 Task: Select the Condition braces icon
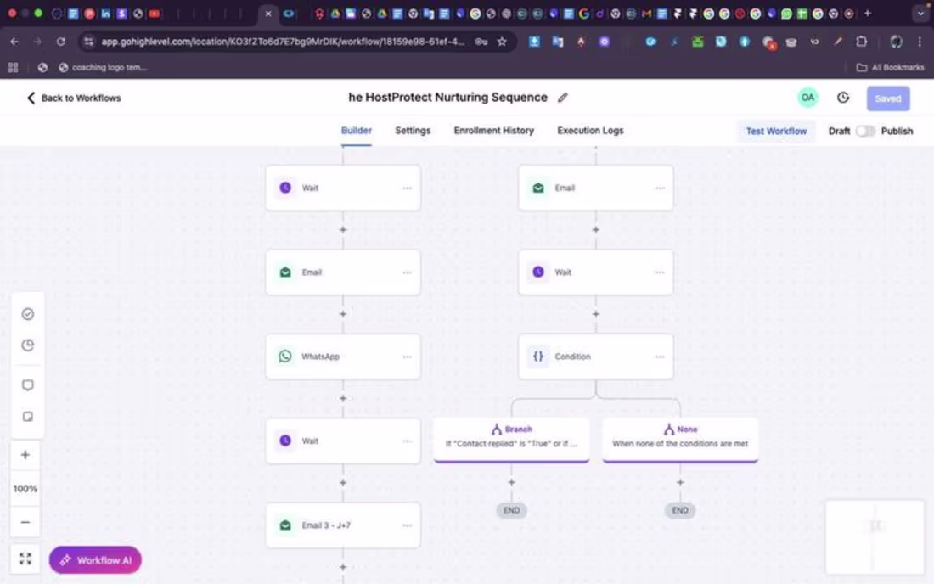(x=537, y=356)
